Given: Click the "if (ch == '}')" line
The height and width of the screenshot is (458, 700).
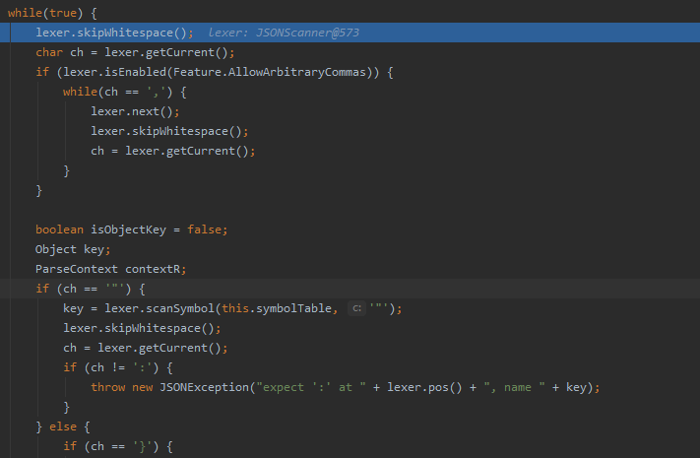Looking at the screenshot, I should pos(118,446).
